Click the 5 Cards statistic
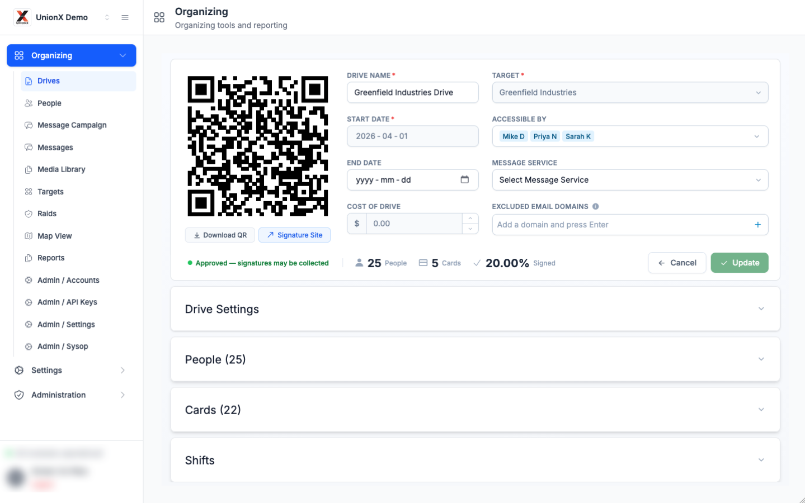Viewport: 805px width, 503px height. point(440,263)
